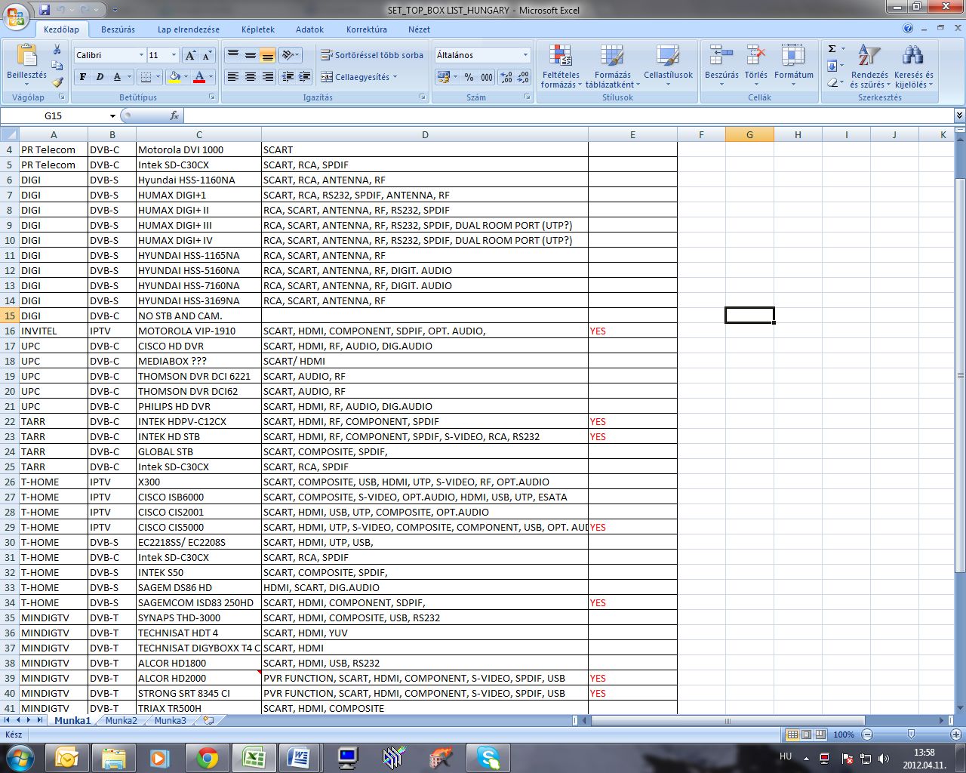Screen dimensions: 966x773
Task: Apply cell borders icon
Action: 146,77
